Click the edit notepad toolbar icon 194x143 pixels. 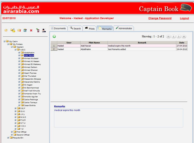(25, 30)
